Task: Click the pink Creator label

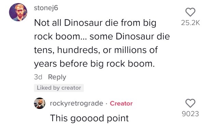Action: [x=121, y=103]
